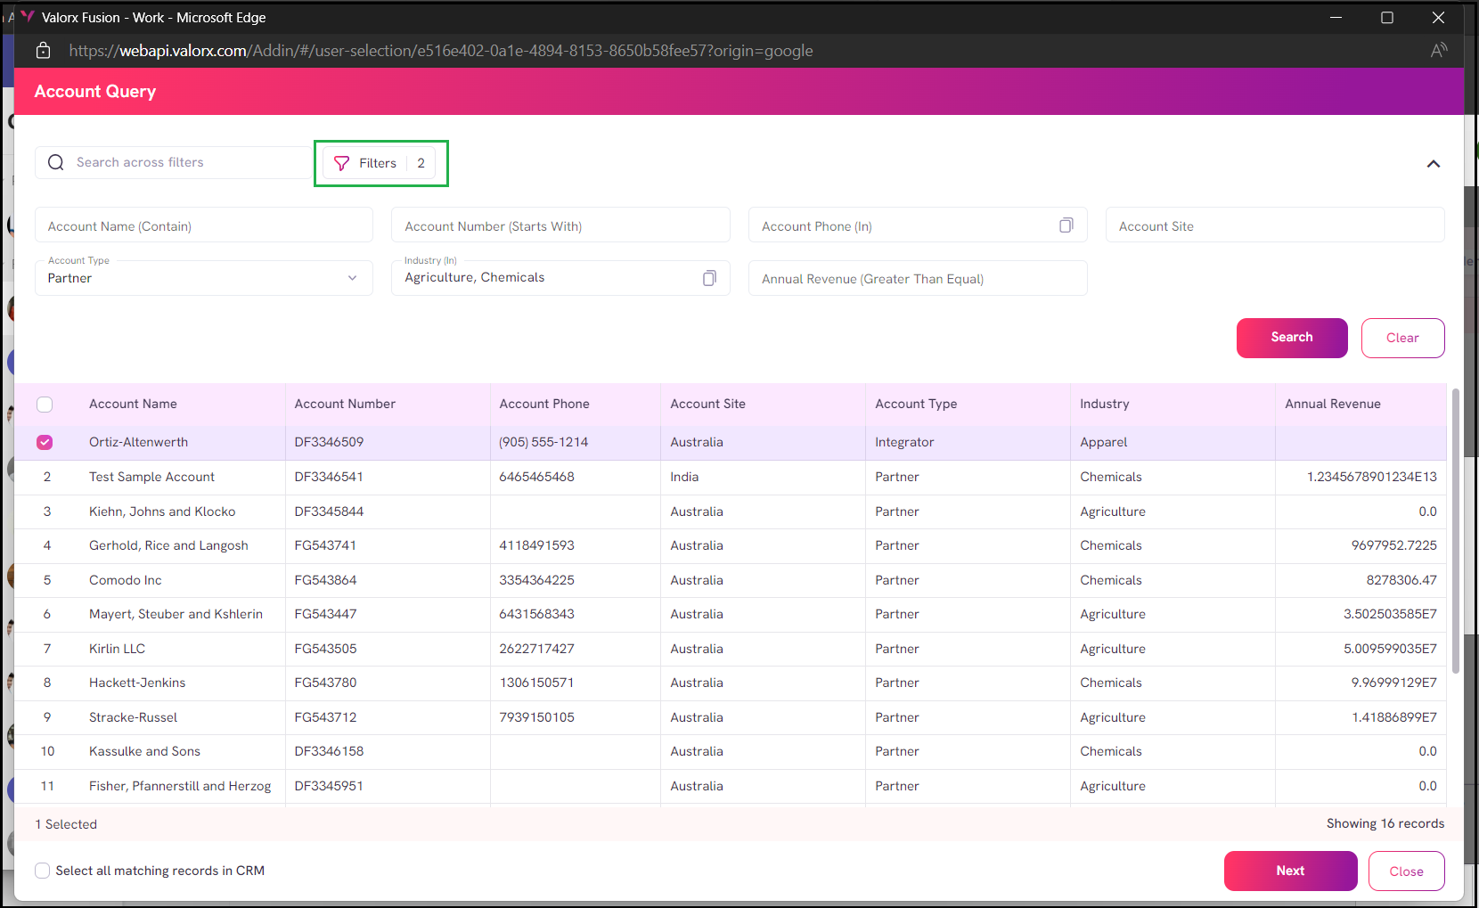Collapse the filter panel with chevron

click(1433, 164)
